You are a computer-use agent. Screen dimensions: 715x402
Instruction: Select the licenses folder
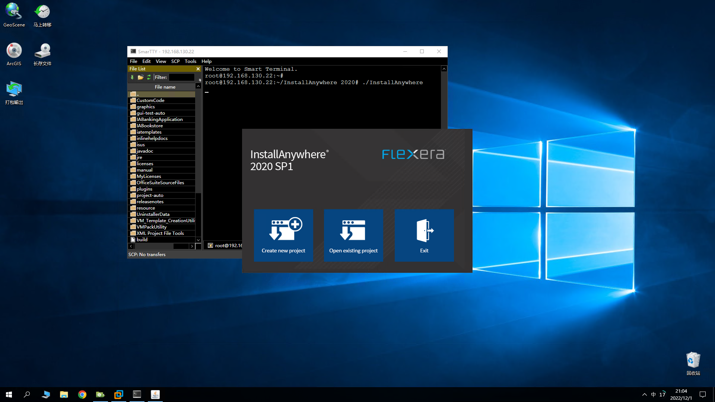162,164
